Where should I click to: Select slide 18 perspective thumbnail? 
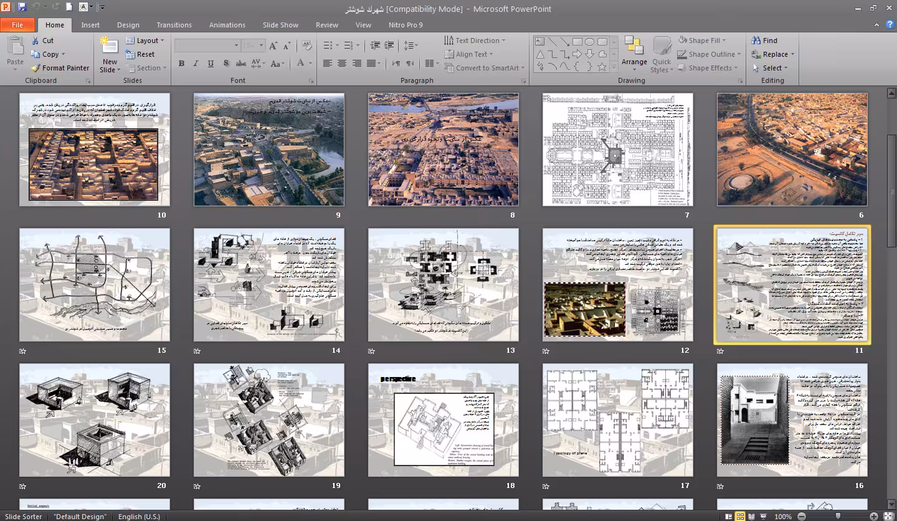tap(444, 421)
